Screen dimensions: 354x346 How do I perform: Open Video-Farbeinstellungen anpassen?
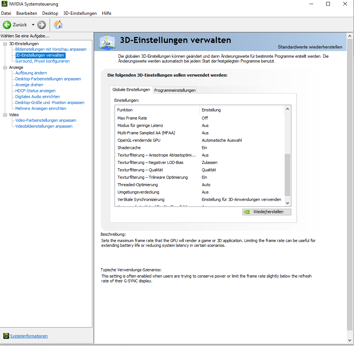click(46, 120)
